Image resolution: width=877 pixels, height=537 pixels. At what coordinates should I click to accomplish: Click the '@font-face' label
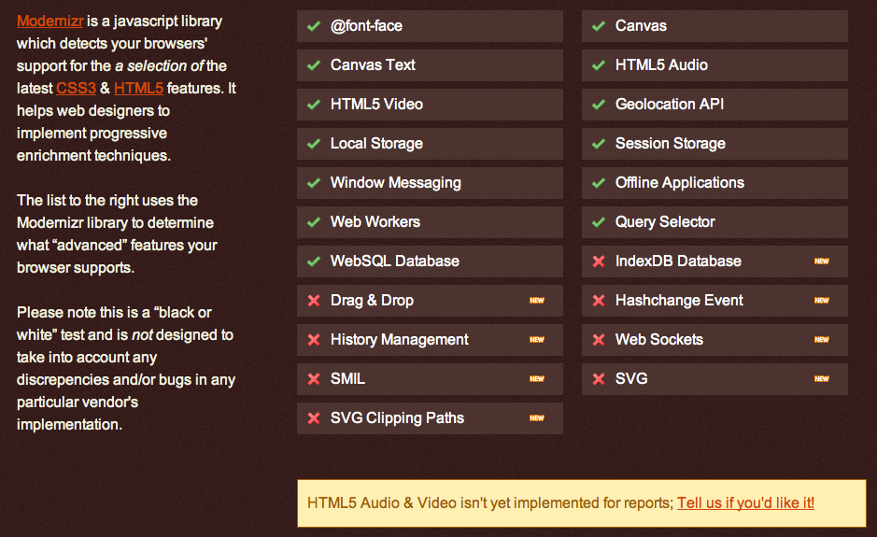pos(366,26)
